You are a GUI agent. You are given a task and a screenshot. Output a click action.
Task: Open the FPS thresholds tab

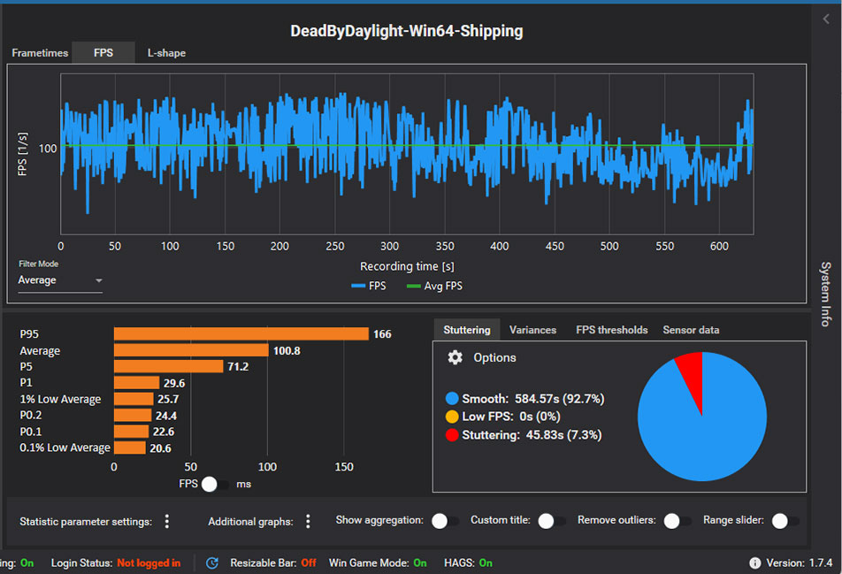click(612, 330)
